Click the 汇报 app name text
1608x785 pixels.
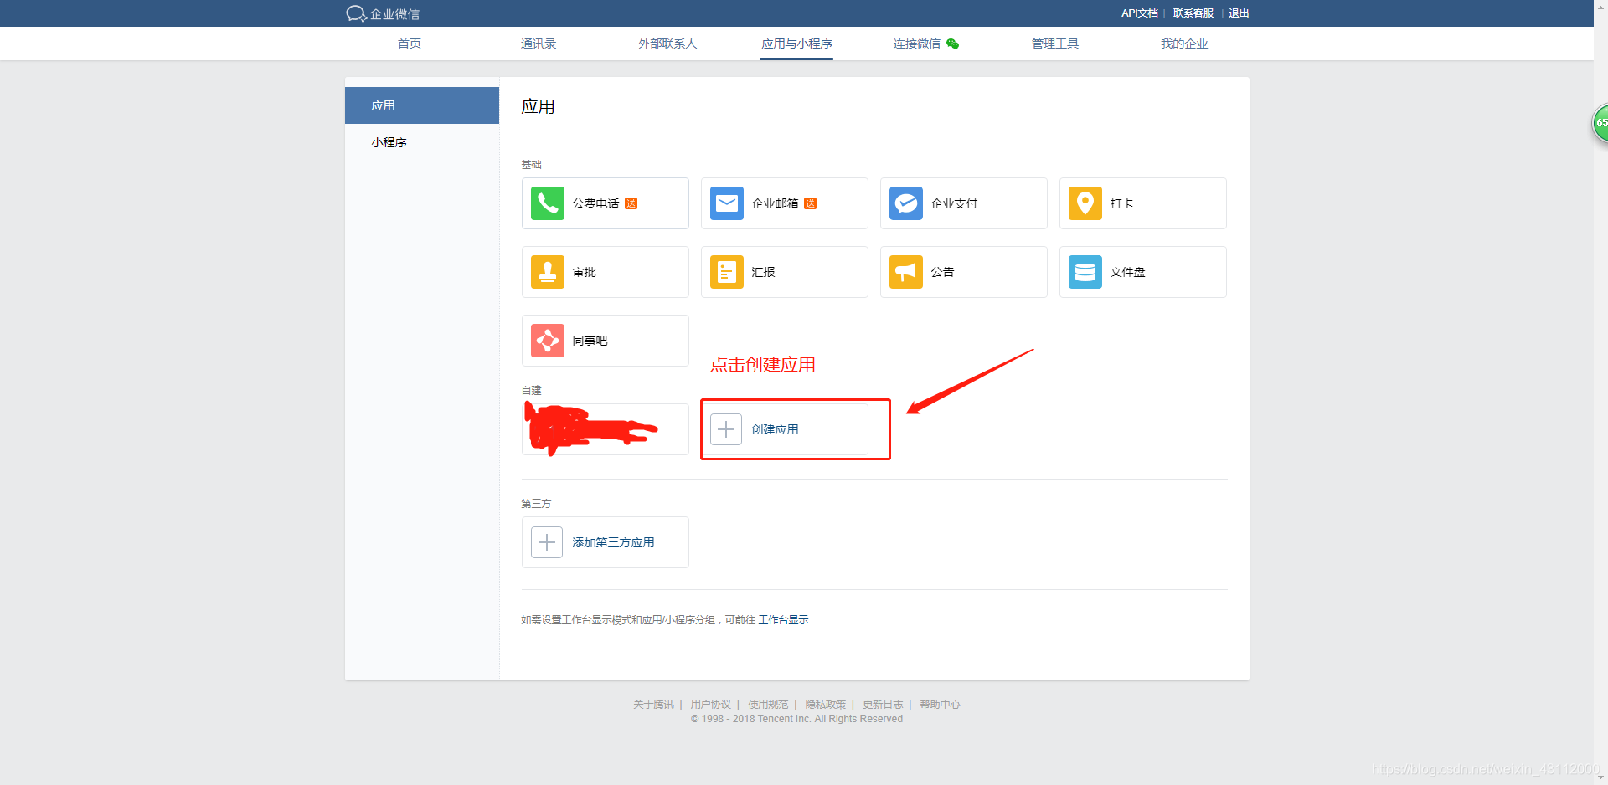(x=763, y=272)
